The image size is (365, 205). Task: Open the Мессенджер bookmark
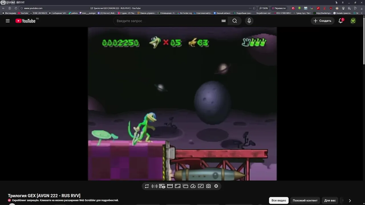[9, 13]
